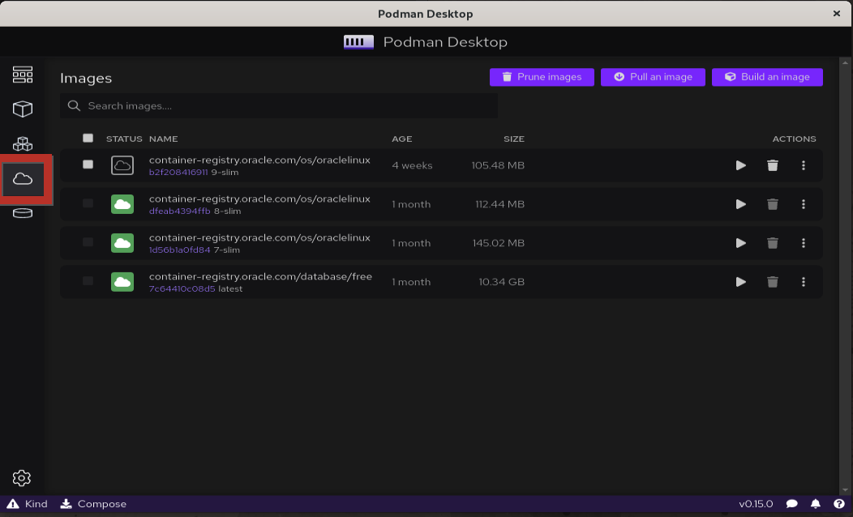The width and height of the screenshot is (853, 517).
Task: Open more actions menu for 9-slim image
Action: click(804, 165)
